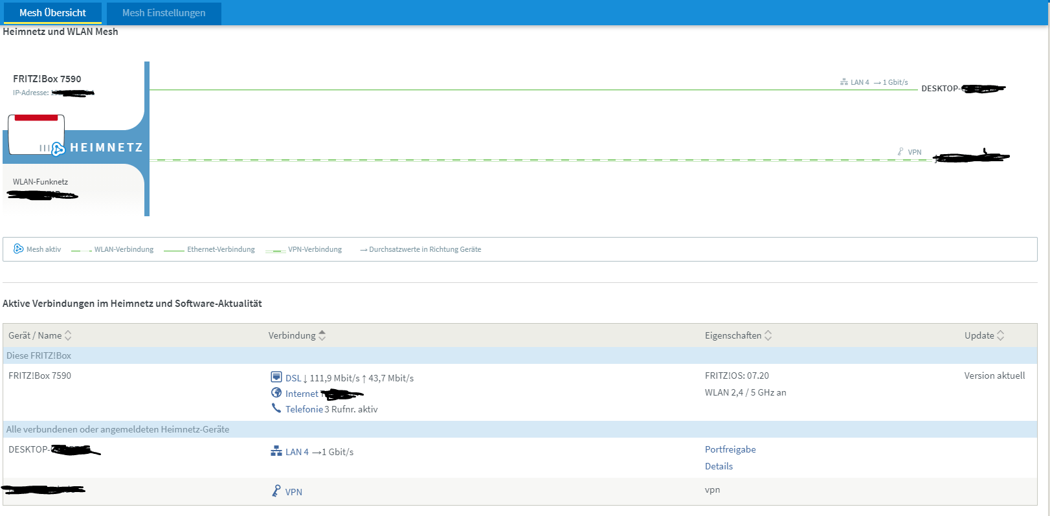
Task: Click the Internet globe icon
Action: pos(276,392)
